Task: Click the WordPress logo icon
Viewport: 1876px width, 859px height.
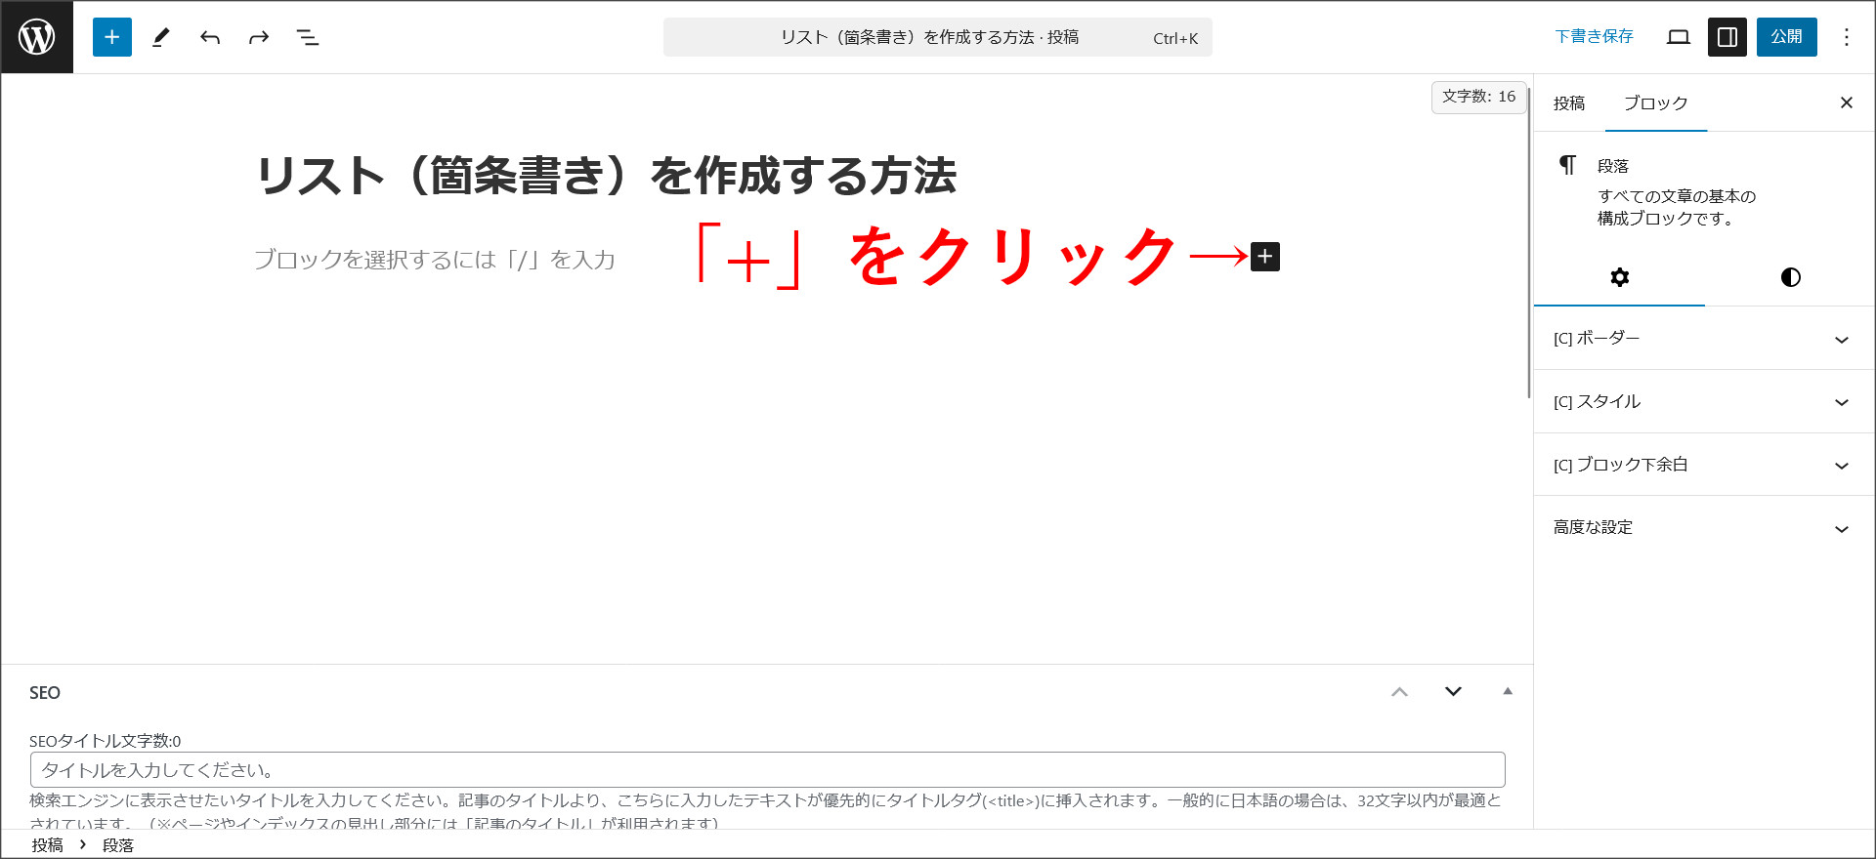Action: pos(37,37)
